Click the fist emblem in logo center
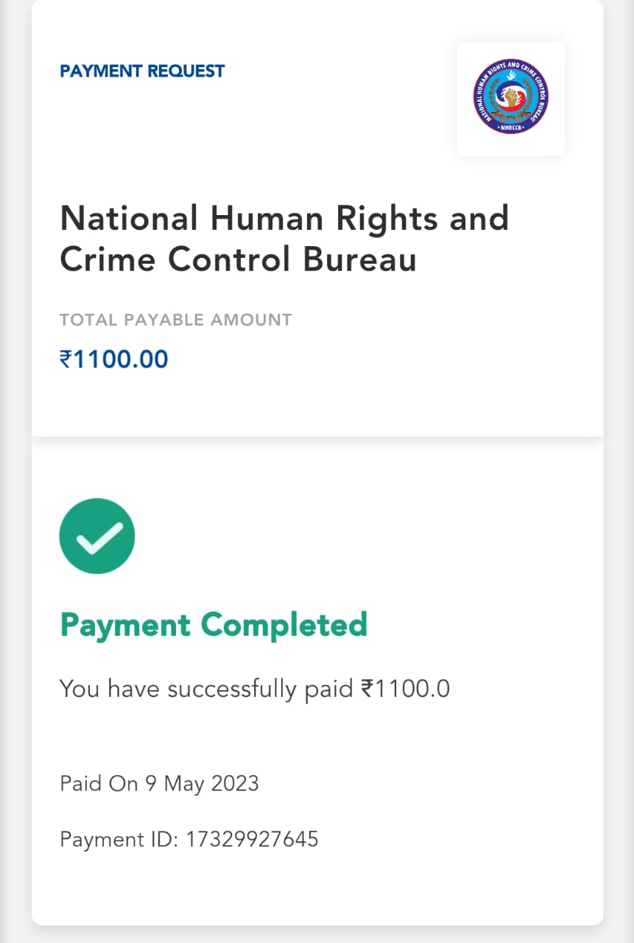Image resolution: width=634 pixels, height=943 pixels. pyautogui.click(x=510, y=97)
